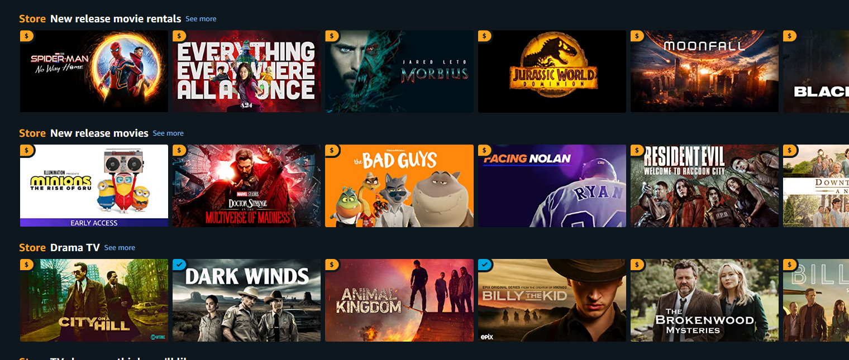Image resolution: width=849 pixels, height=360 pixels.
Task: Open See more for New release movie rentals
Action: 201,19
